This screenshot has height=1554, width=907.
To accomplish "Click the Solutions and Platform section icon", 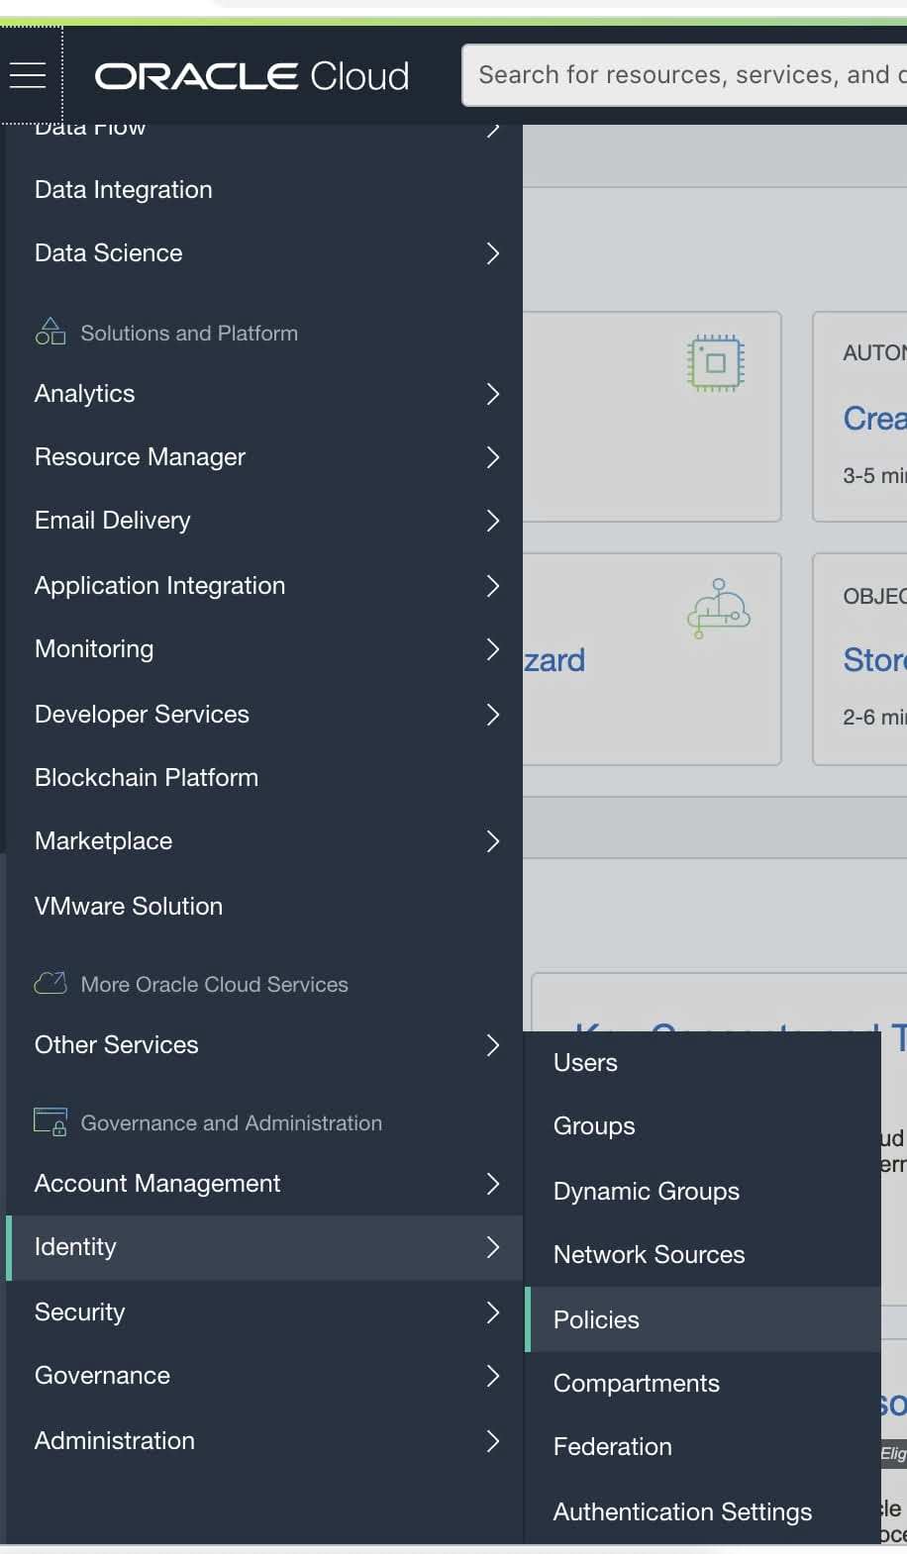I will click(x=50, y=332).
